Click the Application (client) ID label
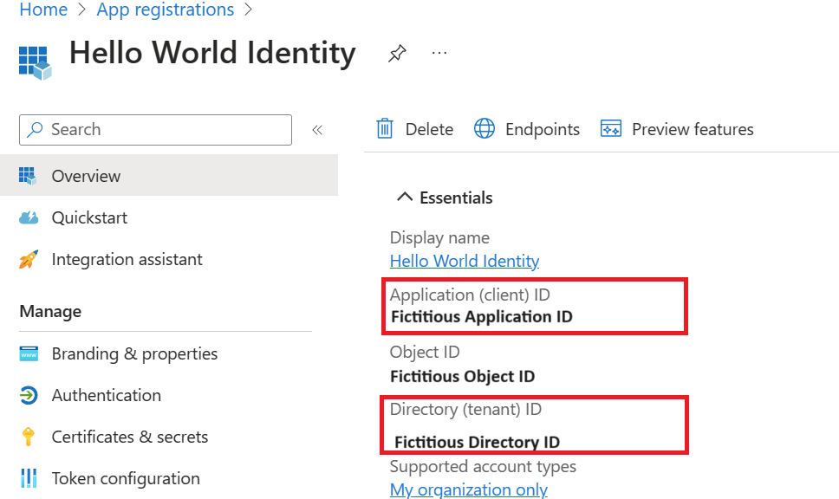The height and width of the screenshot is (499, 839). click(470, 295)
